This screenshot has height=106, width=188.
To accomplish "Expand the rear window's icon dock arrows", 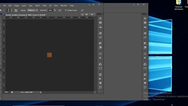I will click(147, 14).
